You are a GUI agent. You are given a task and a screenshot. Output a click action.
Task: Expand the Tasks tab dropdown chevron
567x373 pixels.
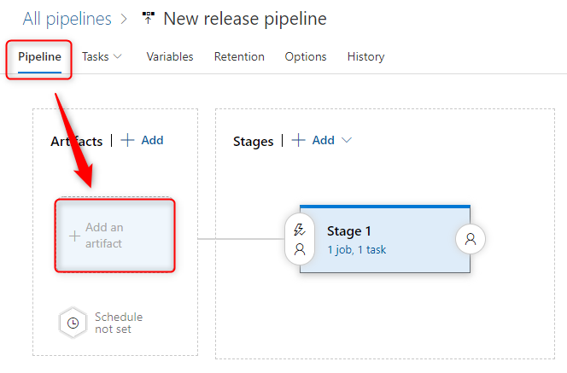pyautogui.click(x=118, y=56)
